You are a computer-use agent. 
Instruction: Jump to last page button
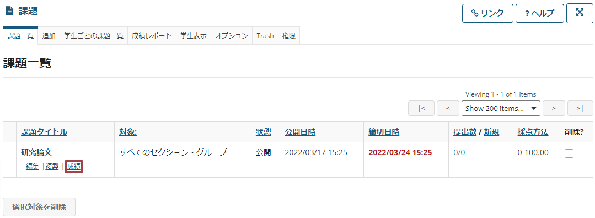(x=580, y=108)
